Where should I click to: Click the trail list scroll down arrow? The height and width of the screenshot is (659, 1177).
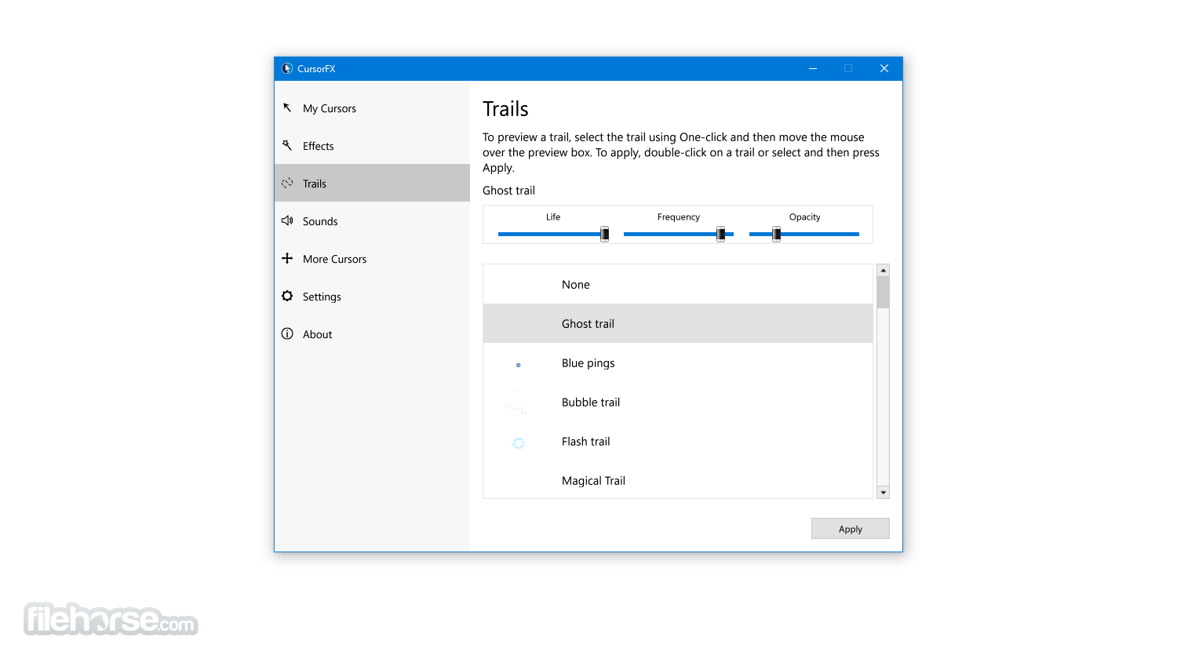884,493
